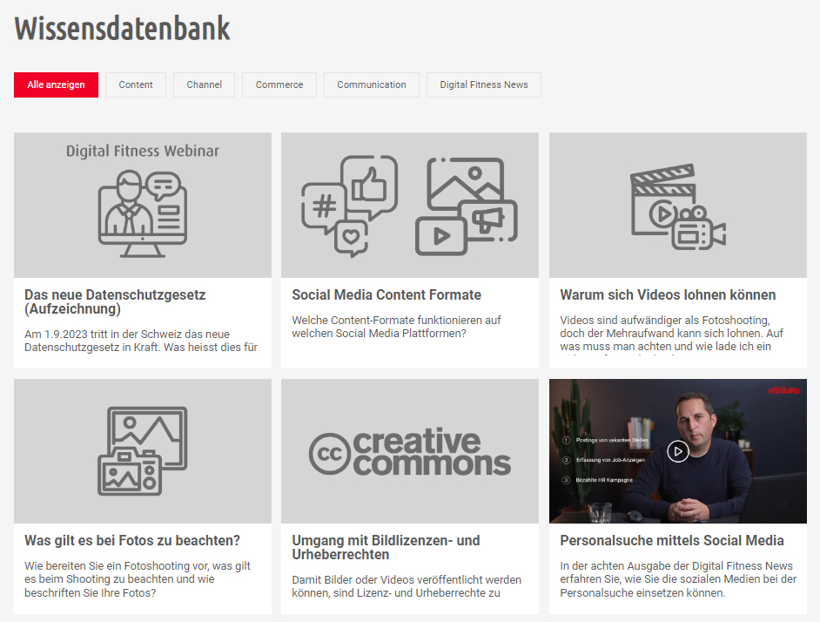Open Das neue Datenschutzgesetz article title
Screen dimensions: 820x622
click(x=115, y=301)
